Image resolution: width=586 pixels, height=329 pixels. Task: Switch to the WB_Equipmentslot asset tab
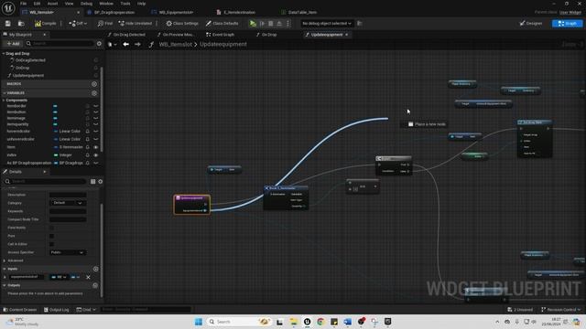tap(176, 12)
